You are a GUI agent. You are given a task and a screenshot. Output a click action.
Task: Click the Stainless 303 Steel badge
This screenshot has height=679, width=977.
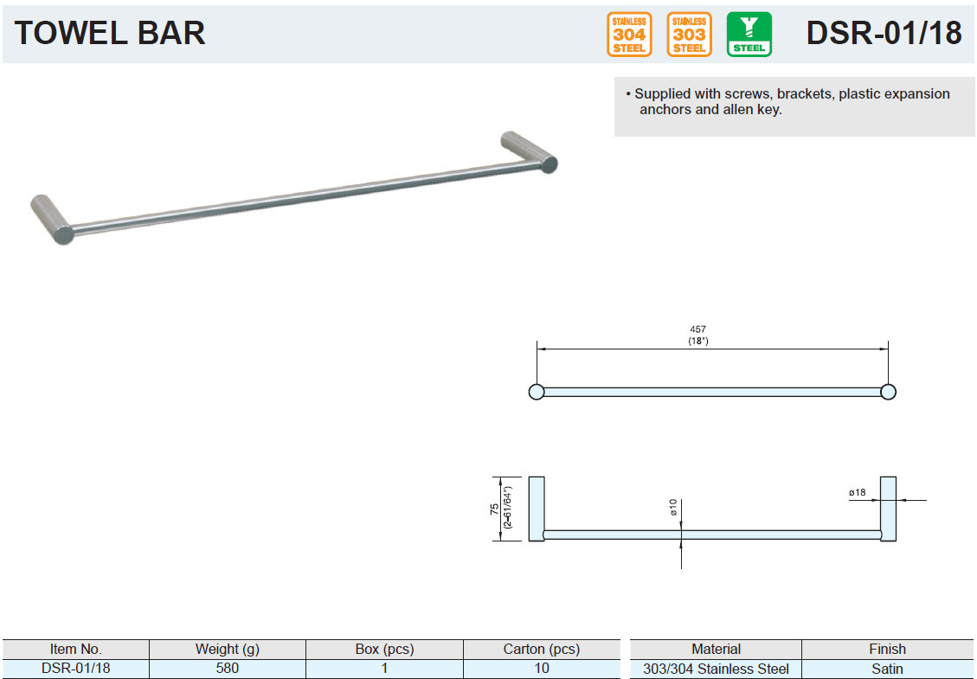click(x=689, y=35)
